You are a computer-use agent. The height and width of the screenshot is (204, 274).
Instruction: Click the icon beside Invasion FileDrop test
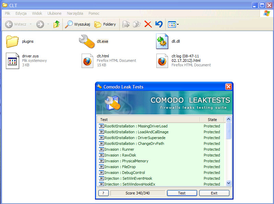click(x=102, y=166)
